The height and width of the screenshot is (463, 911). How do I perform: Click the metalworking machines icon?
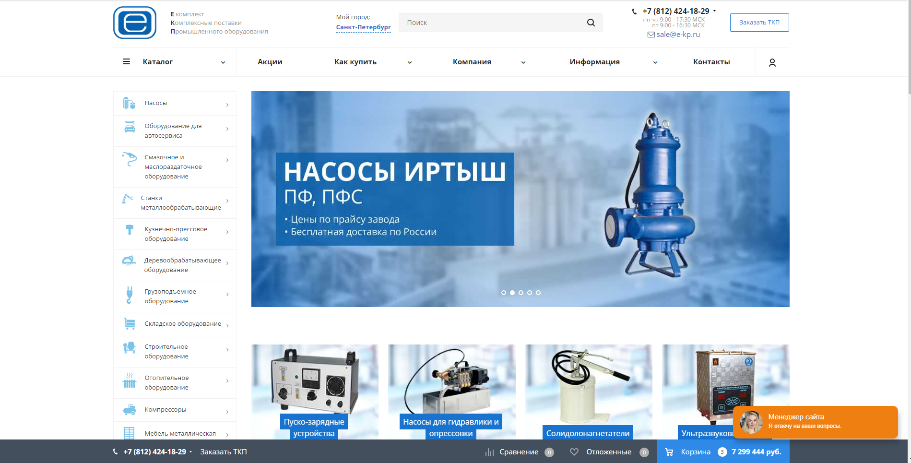(x=128, y=199)
